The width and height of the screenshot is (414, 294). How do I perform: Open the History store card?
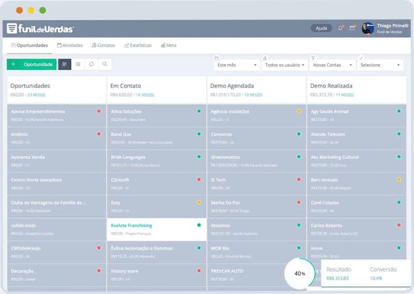click(x=157, y=275)
